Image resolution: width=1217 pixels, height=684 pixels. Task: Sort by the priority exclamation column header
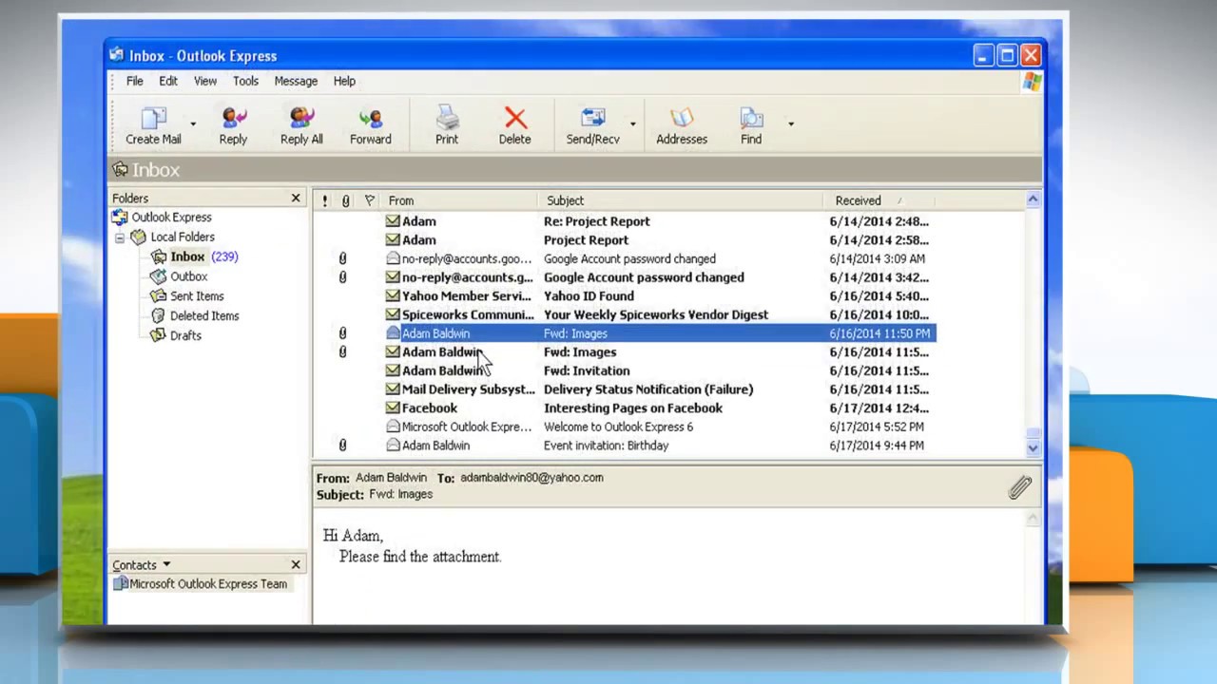324,200
